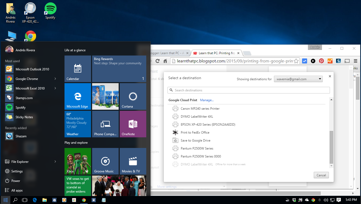Image resolution: width=361 pixels, height=204 pixels.
Task: Click the Cast extension icon in Chrome toolbar
Action: click(x=347, y=61)
